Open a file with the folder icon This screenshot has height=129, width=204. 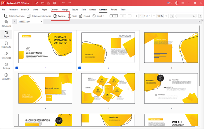43,3
